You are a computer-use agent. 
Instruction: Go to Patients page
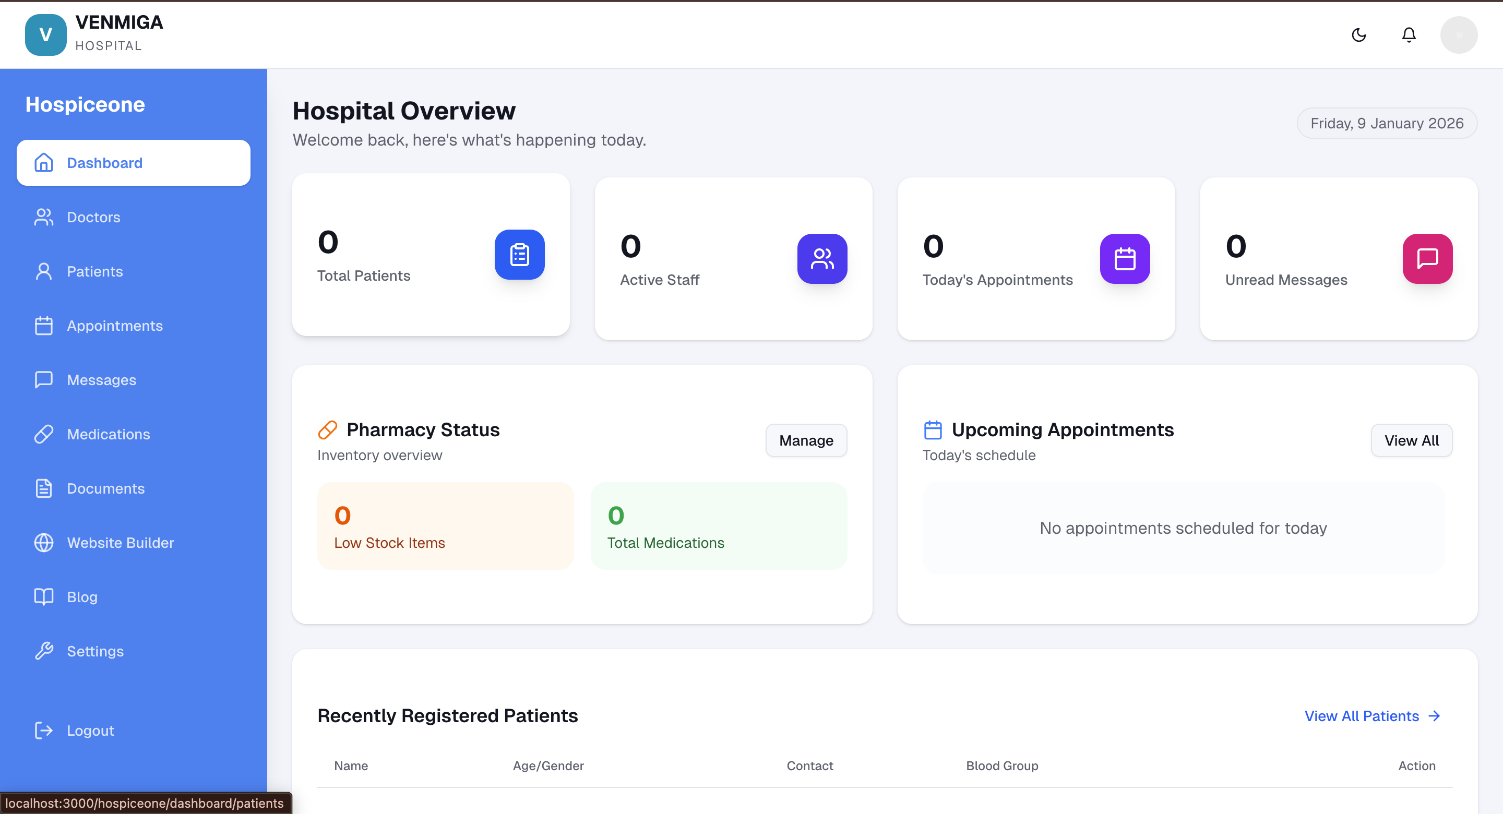pyautogui.click(x=94, y=271)
